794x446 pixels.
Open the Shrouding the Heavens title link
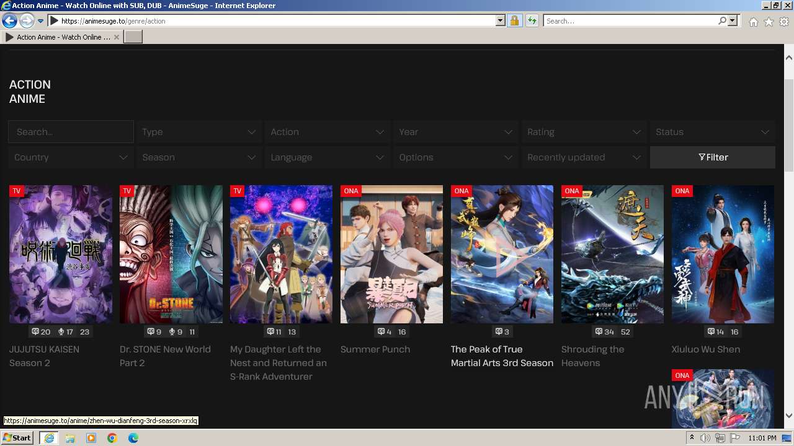(x=592, y=356)
